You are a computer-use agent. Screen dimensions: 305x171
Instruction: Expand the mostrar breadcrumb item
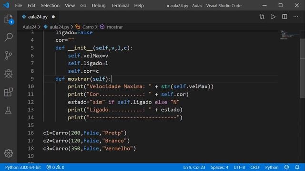(115, 27)
